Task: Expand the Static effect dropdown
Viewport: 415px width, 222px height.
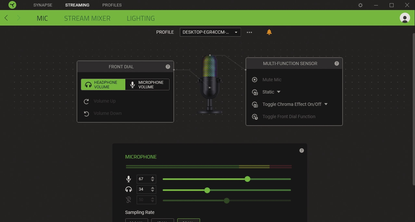Action: tap(279, 92)
